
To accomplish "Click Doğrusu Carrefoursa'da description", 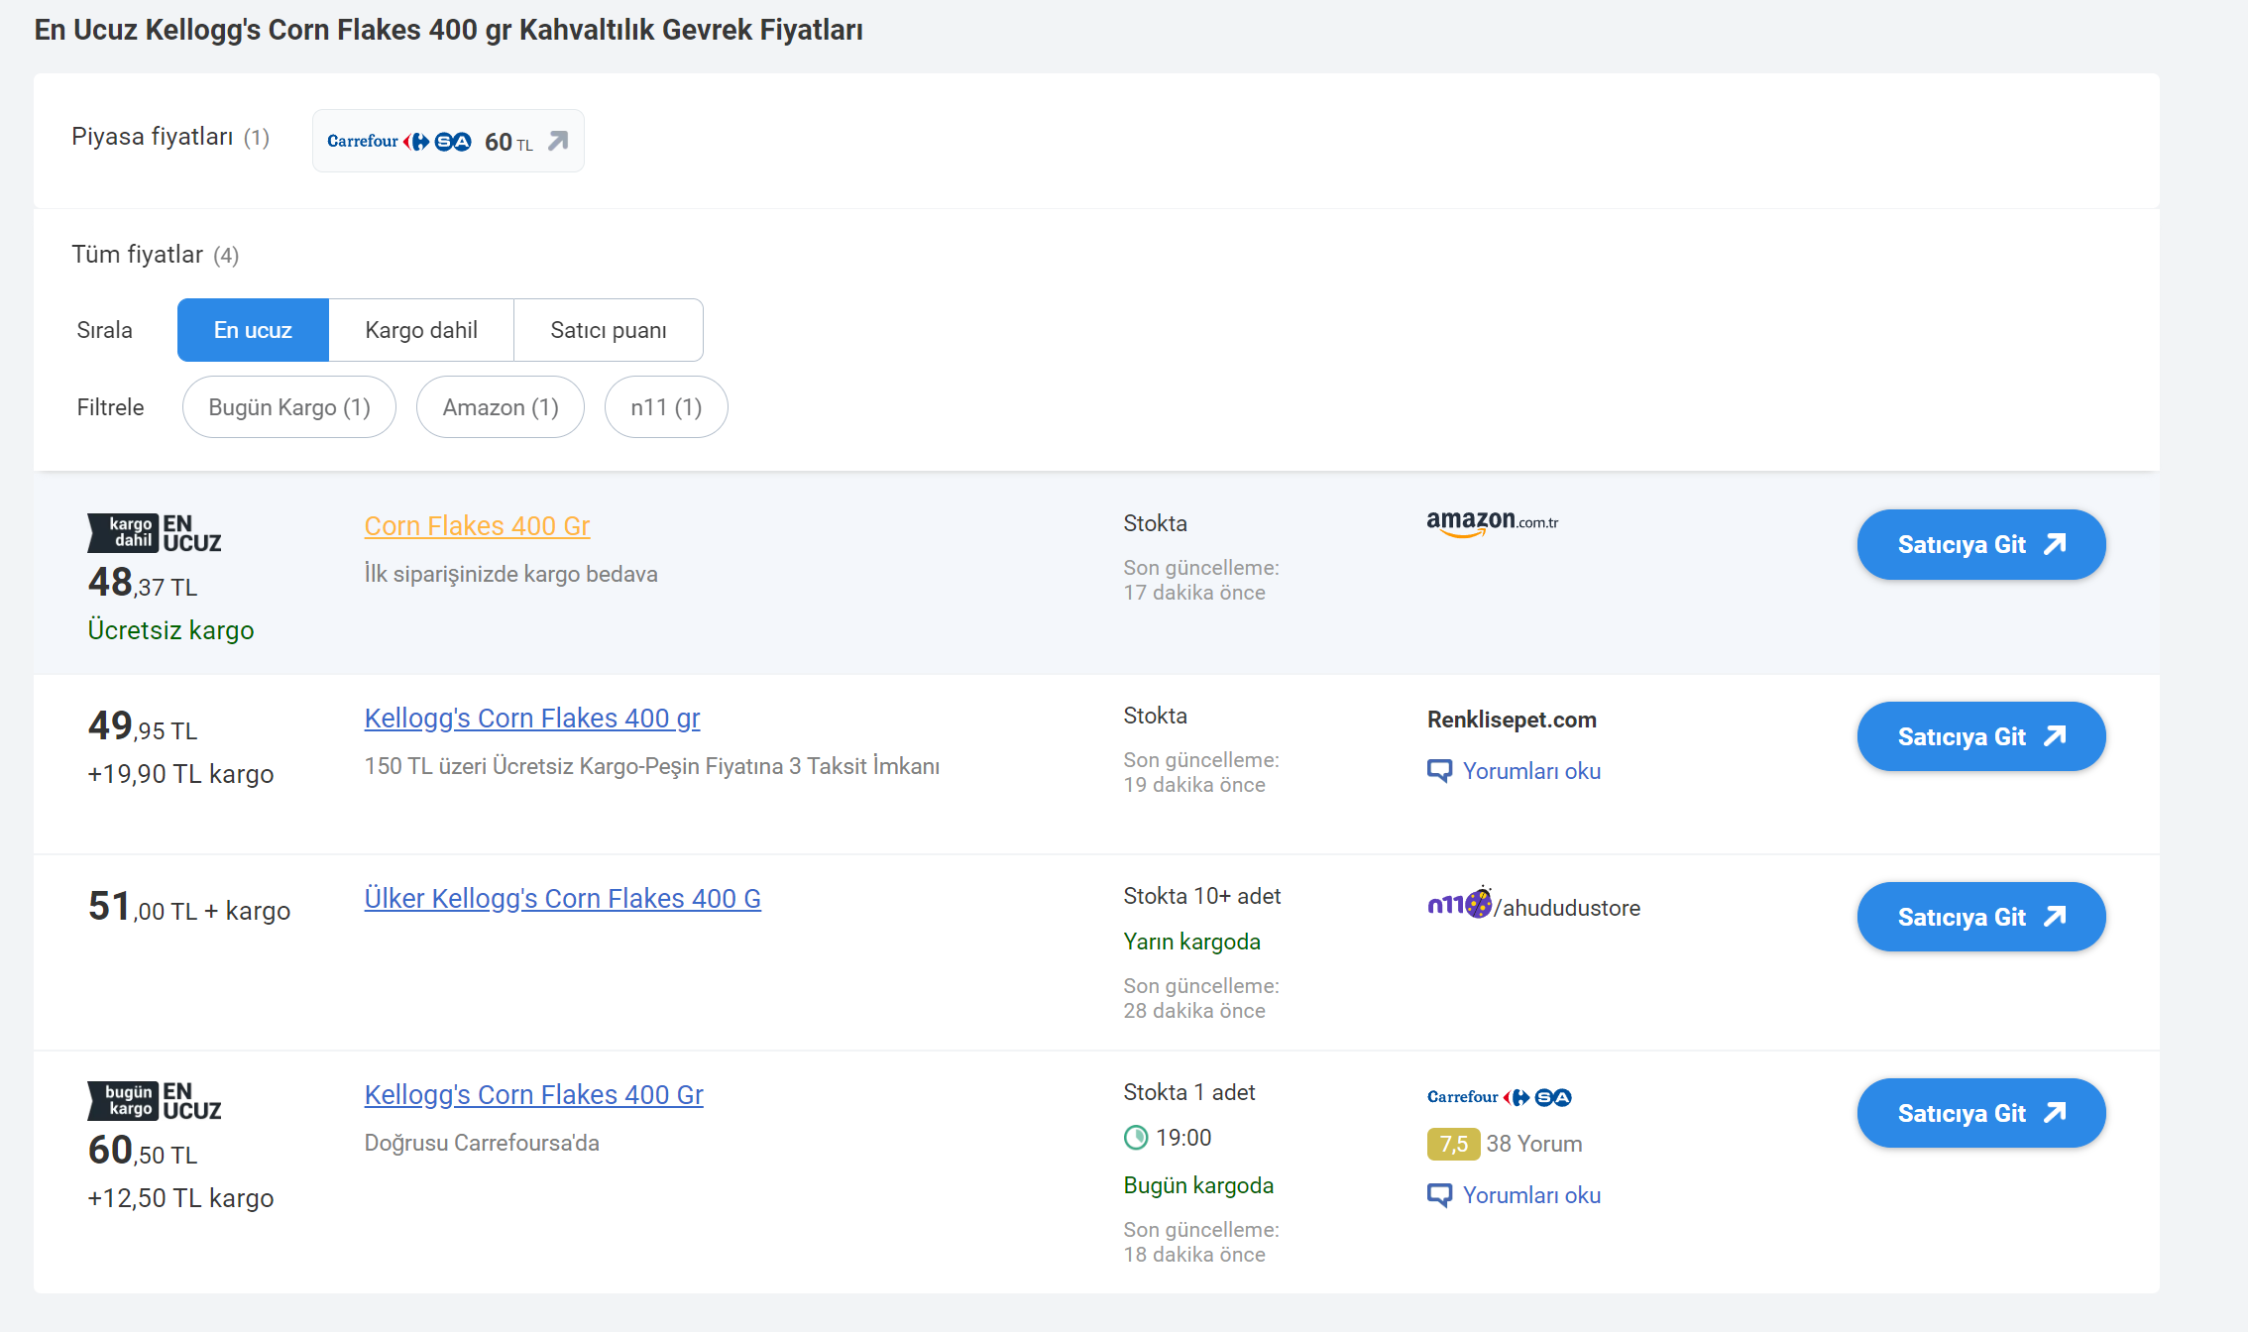I will tap(482, 1143).
